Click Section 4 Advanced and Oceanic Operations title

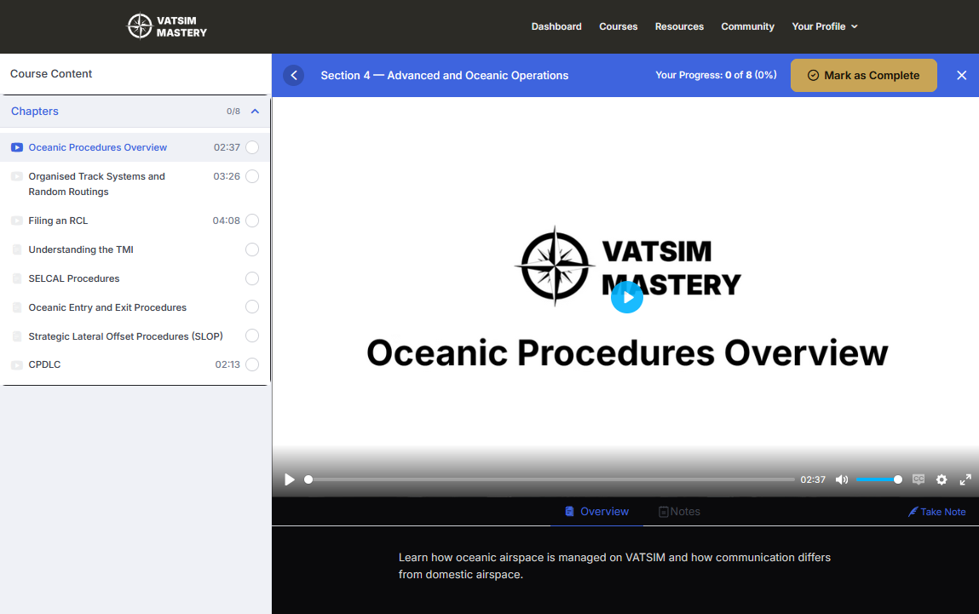tap(445, 76)
